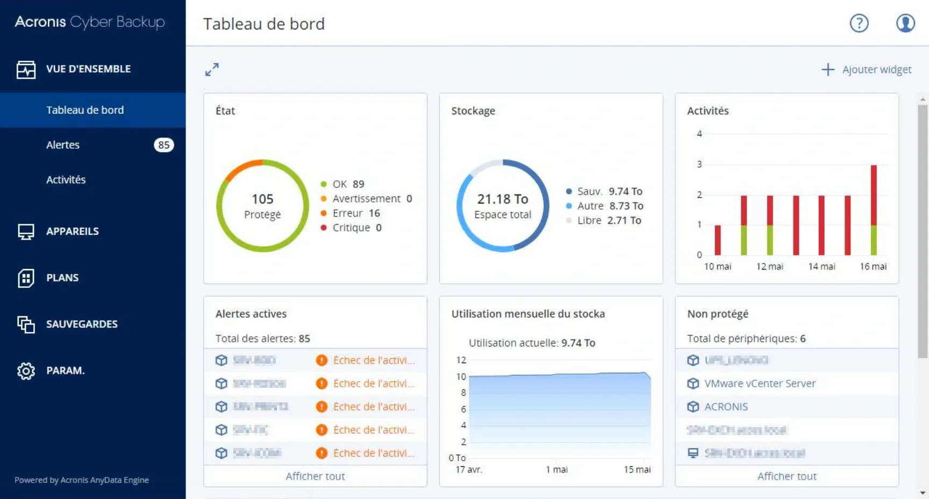The height and width of the screenshot is (499, 929).
Task: Click the Plans building icon
Action: (26, 278)
